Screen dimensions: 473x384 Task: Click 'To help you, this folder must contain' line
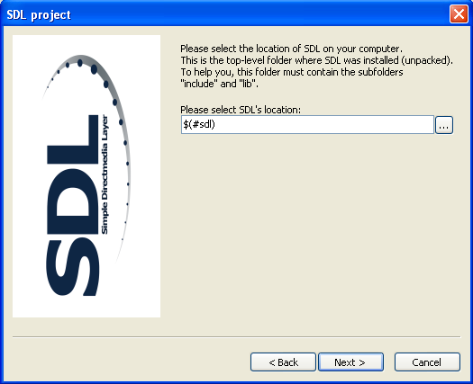click(x=292, y=72)
